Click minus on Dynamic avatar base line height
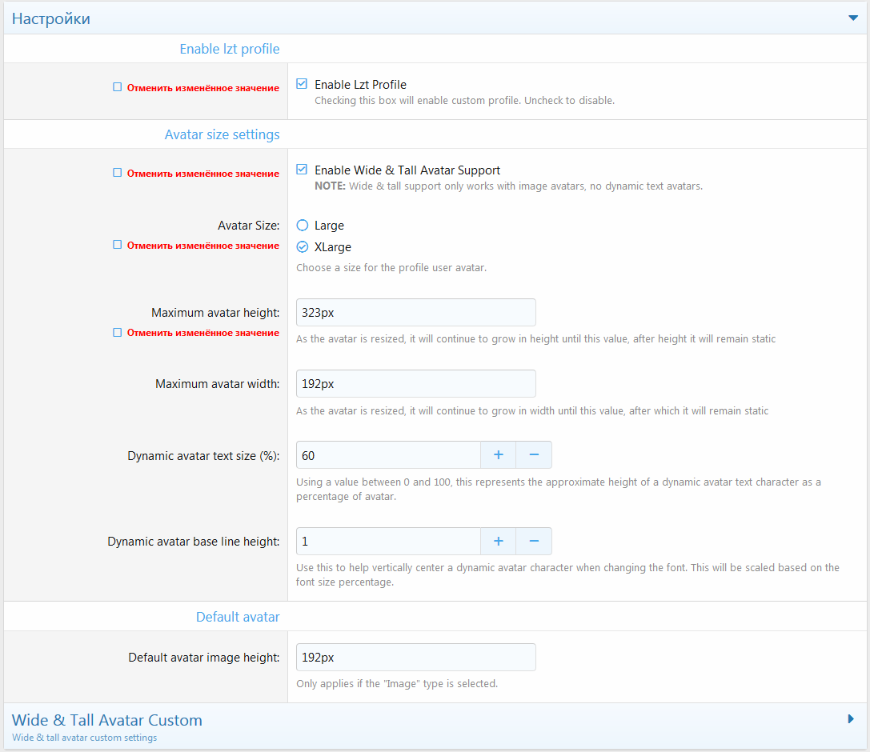The image size is (870, 752). coord(534,541)
